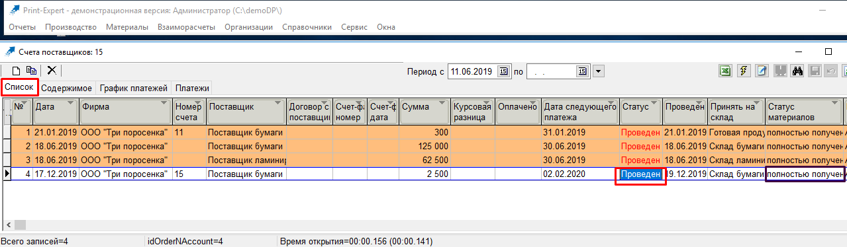Click the Счета поставщиков window icon
847x247 pixels.
tap(10, 52)
